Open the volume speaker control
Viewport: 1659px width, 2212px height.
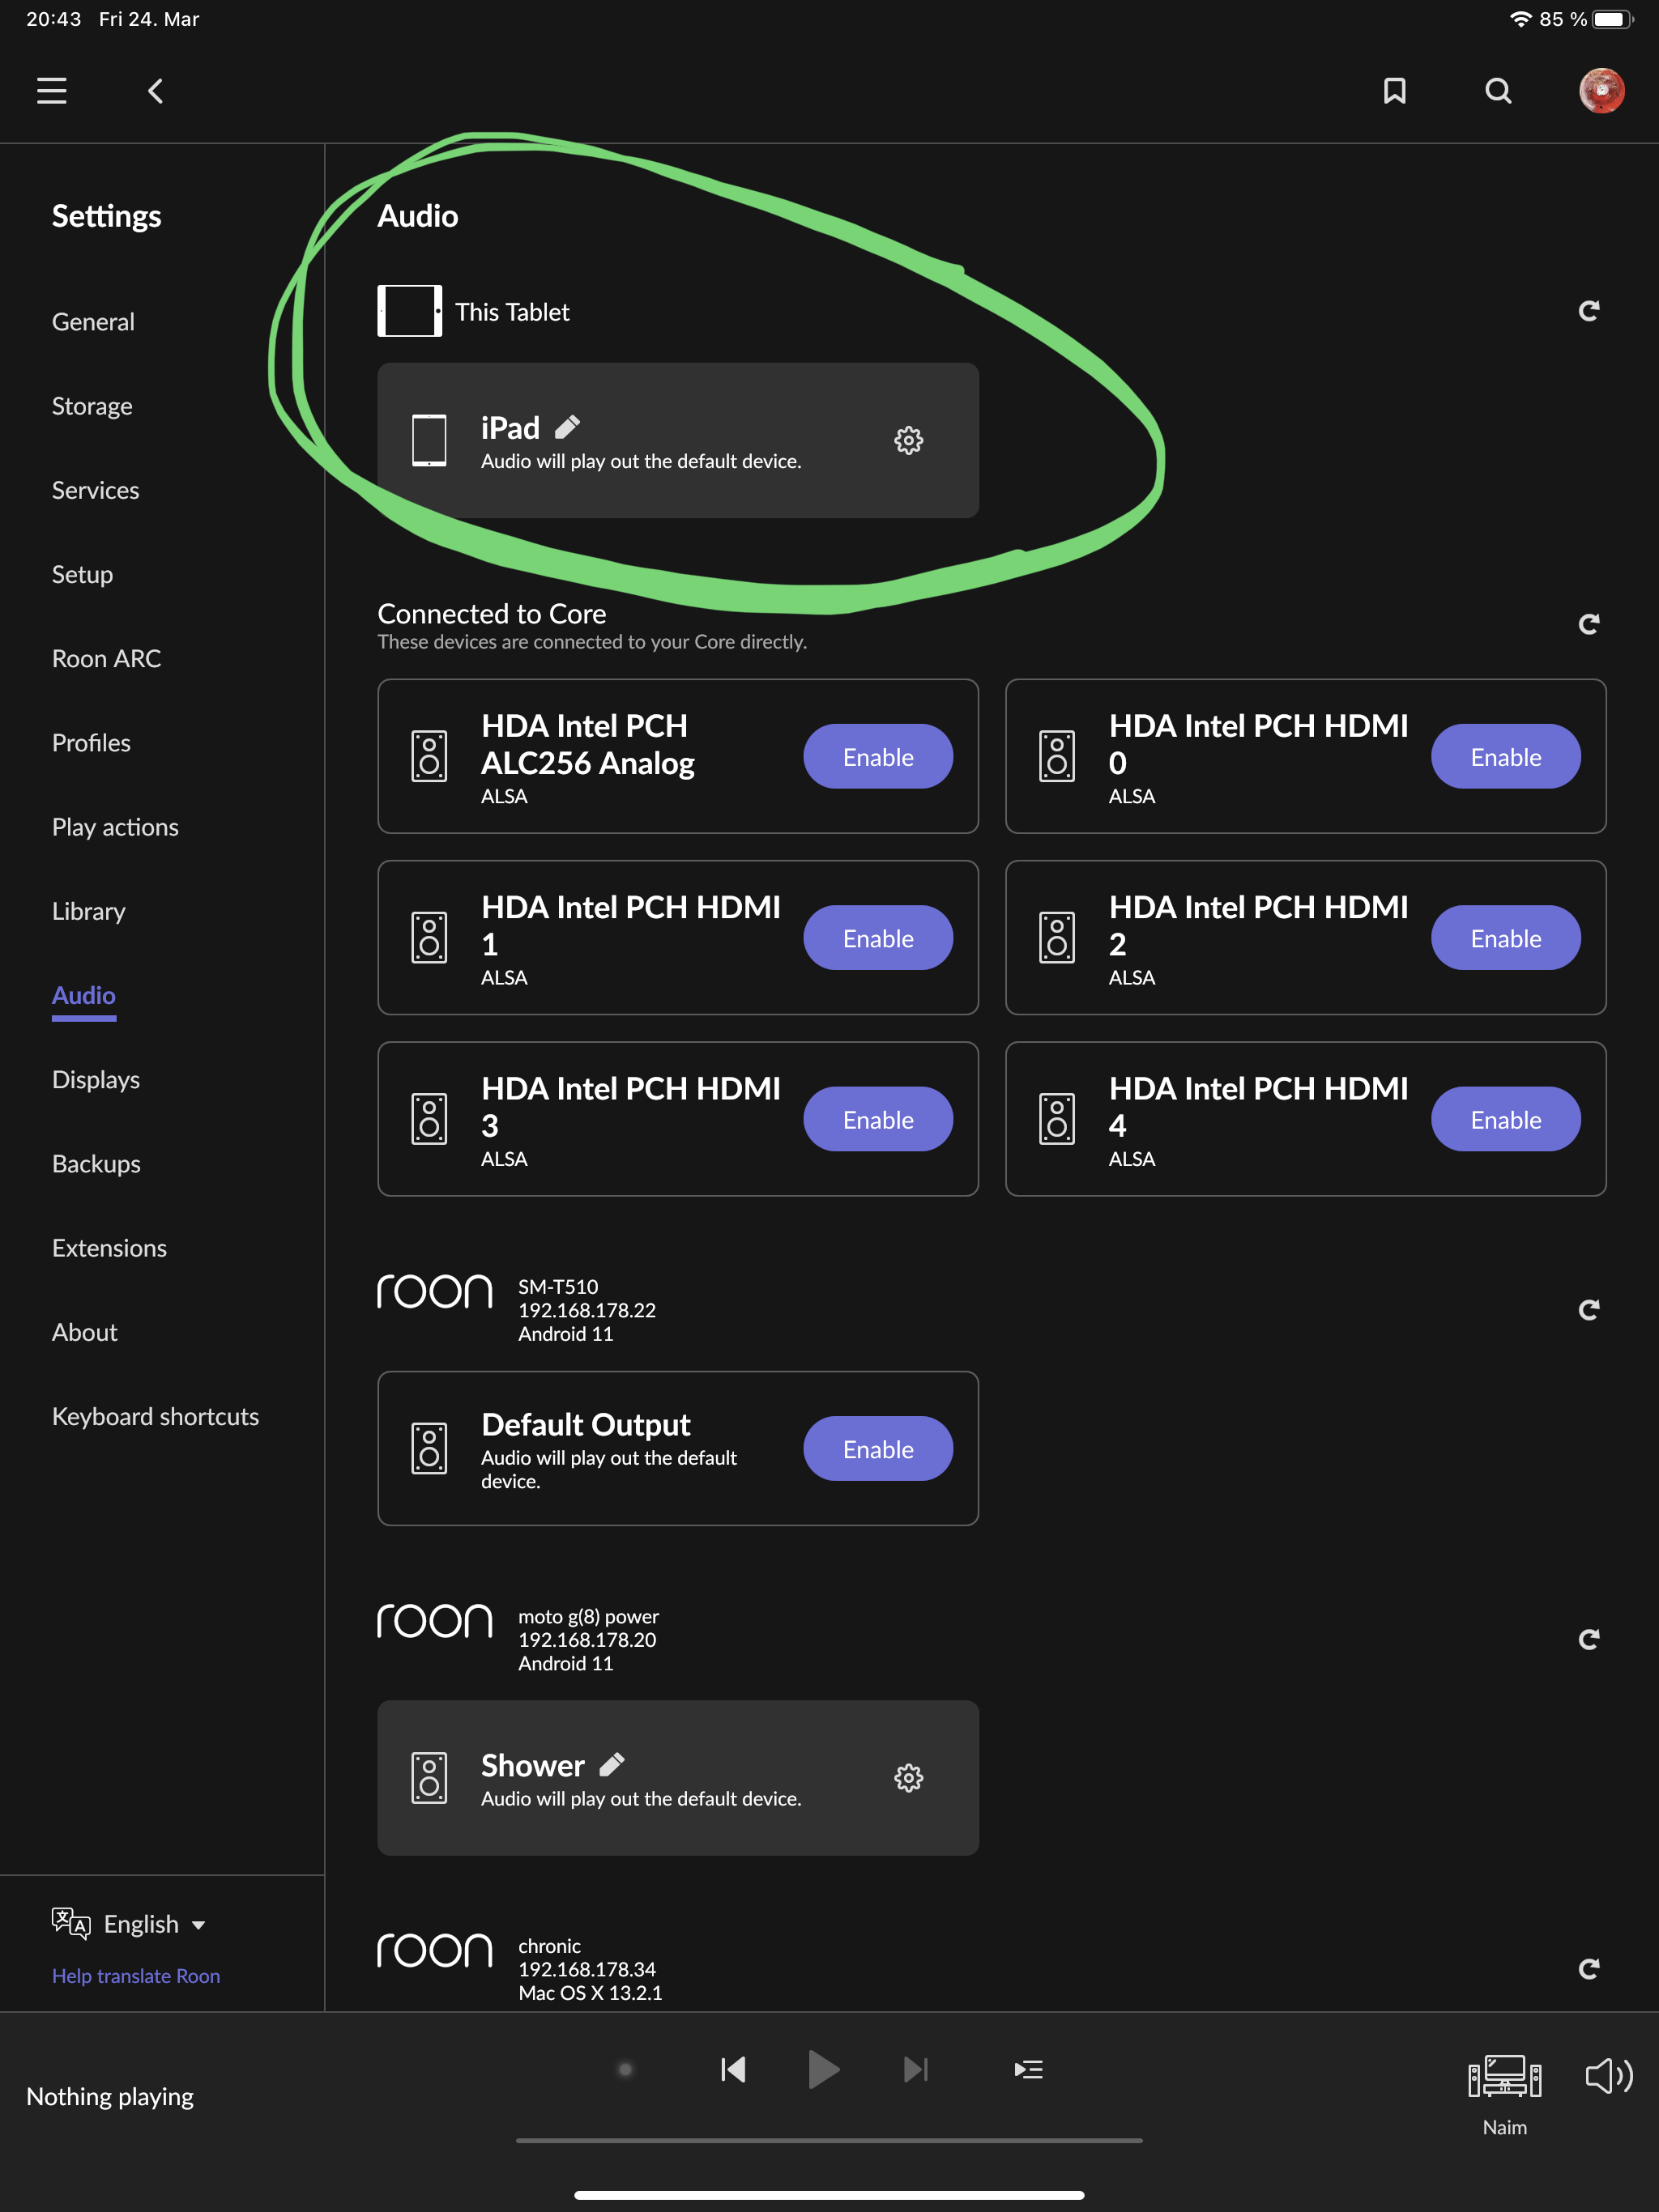click(1608, 2076)
